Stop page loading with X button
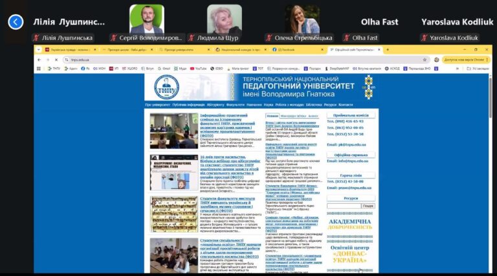Screen dimensions: 497x276 tap(56, 60)
